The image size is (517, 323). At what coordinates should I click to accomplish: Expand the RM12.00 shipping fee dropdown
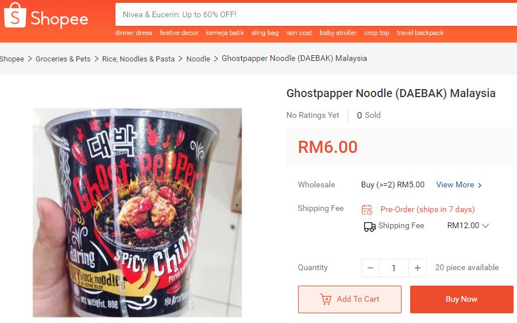tap(485, 226)
